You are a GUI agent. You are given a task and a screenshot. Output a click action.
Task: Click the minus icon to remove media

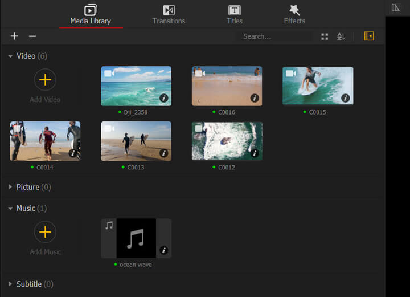pyautogui.click(x=32, y=36)
